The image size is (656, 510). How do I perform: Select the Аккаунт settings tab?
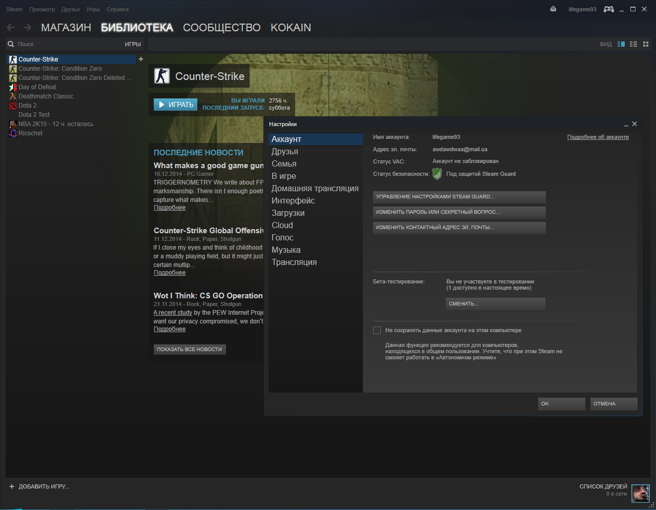pyautogui.click(x=316, y=139)
